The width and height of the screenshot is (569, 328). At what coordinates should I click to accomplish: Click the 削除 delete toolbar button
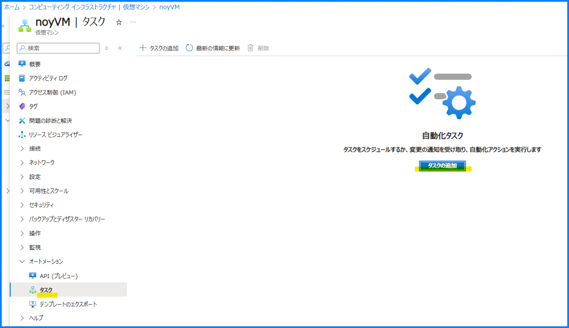click(258, 48)
